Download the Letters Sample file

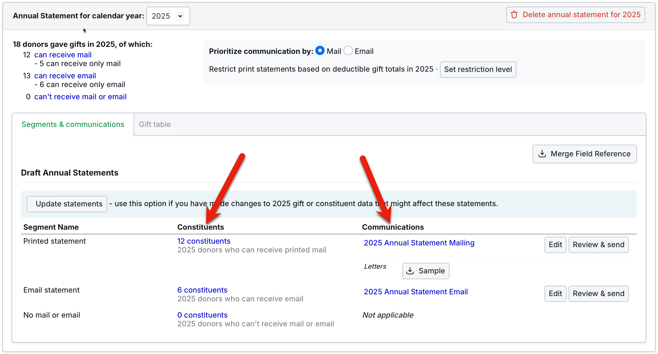coord(426,271)
